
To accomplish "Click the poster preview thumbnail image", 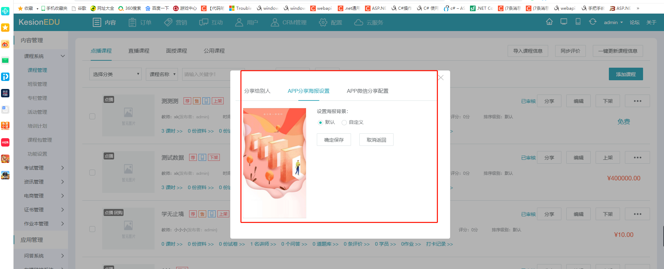I will (275, 163).
